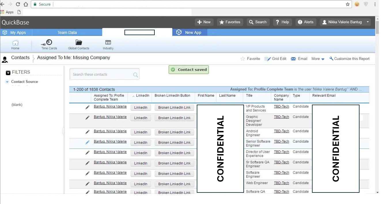Sort by the Relevant Email column header
Screen dimensions: 384x204
[324, 96]
